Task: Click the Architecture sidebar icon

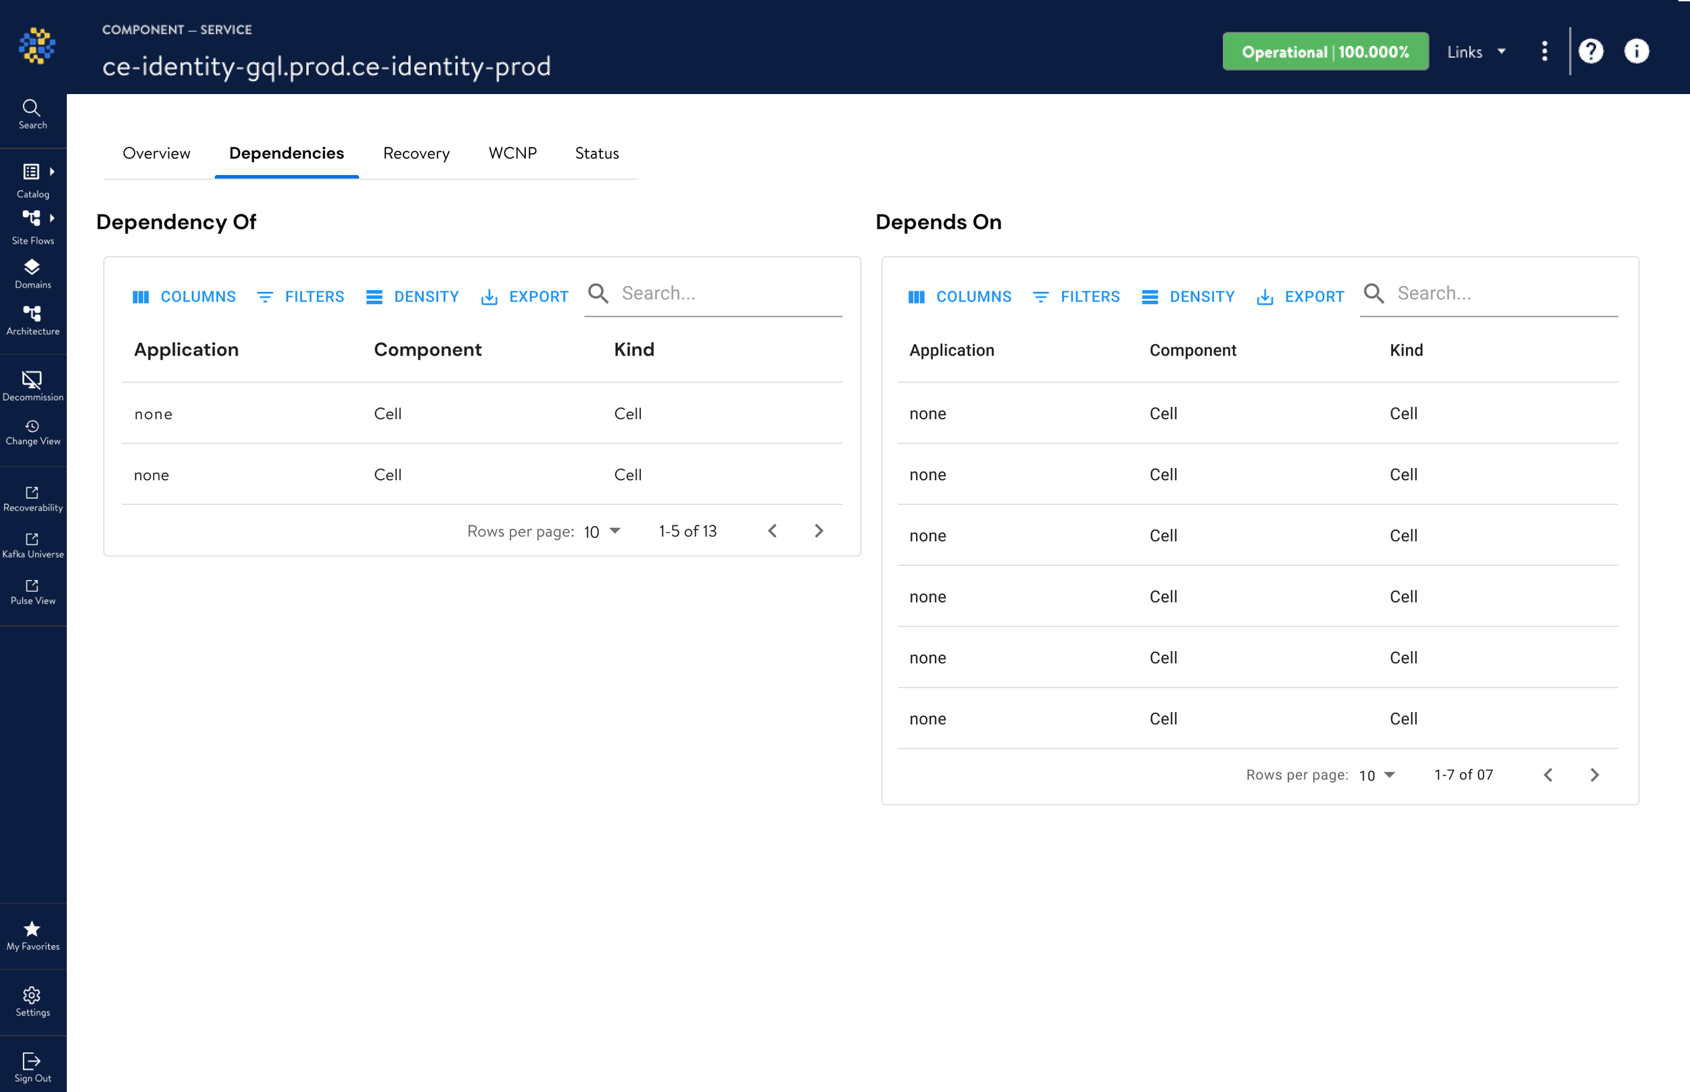Action: (x=32, y=314)
